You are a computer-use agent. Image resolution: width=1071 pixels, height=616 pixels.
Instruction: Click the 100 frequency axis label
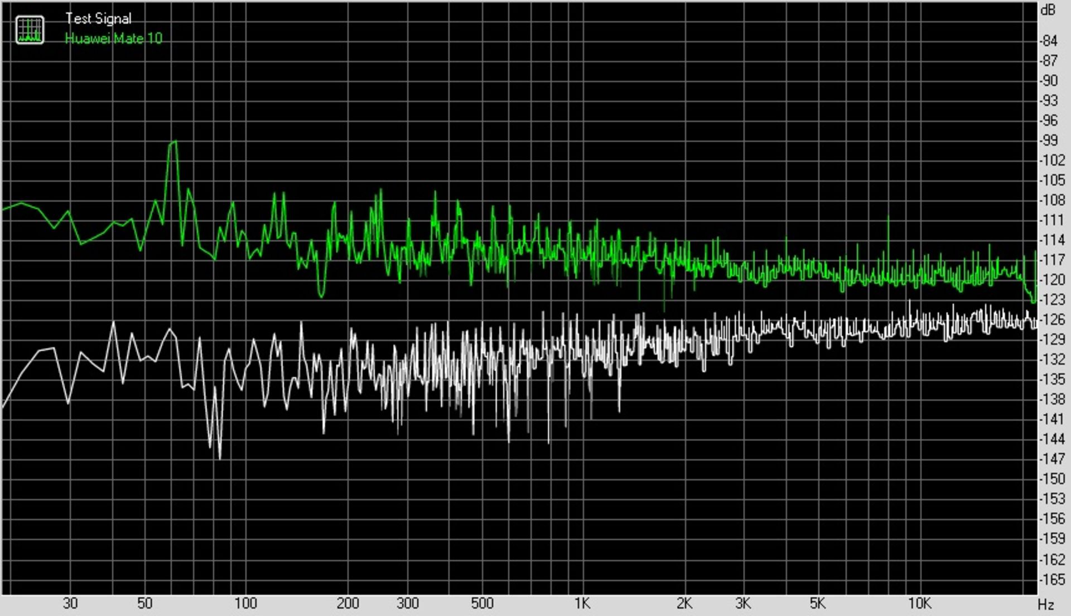coord(245,603)
